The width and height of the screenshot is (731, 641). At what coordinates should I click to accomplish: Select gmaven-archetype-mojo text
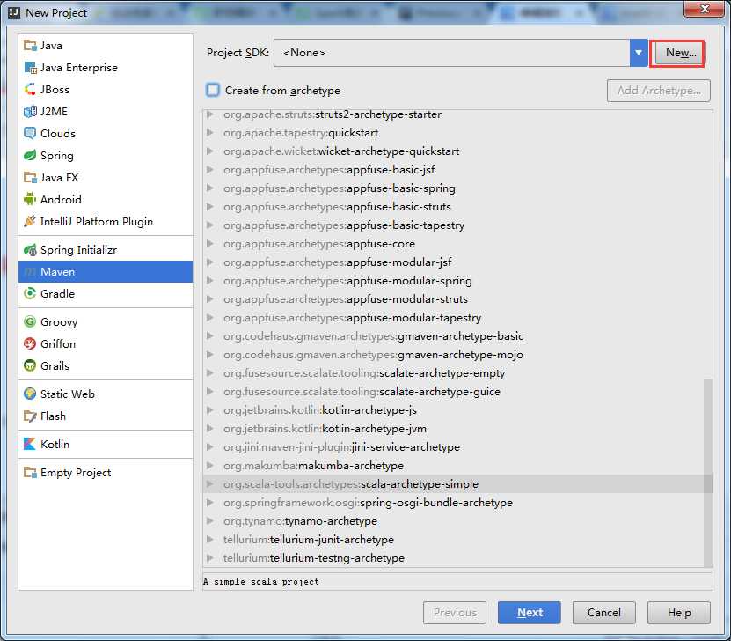461,355
